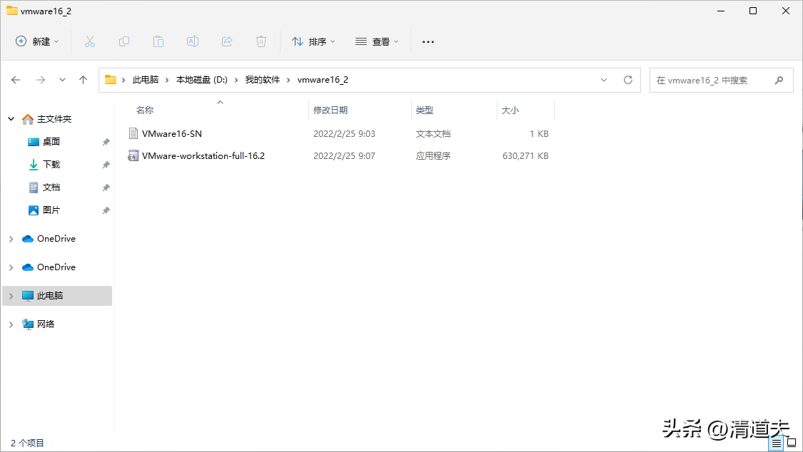Image resolution: width=803 pixels, height=452 pixels.
Task: Click the search box for vmware16_2
Action: (721, 81)
